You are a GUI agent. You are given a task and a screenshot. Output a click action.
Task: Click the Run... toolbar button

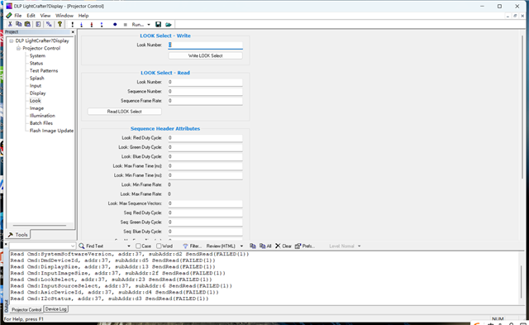coord(138,25)
